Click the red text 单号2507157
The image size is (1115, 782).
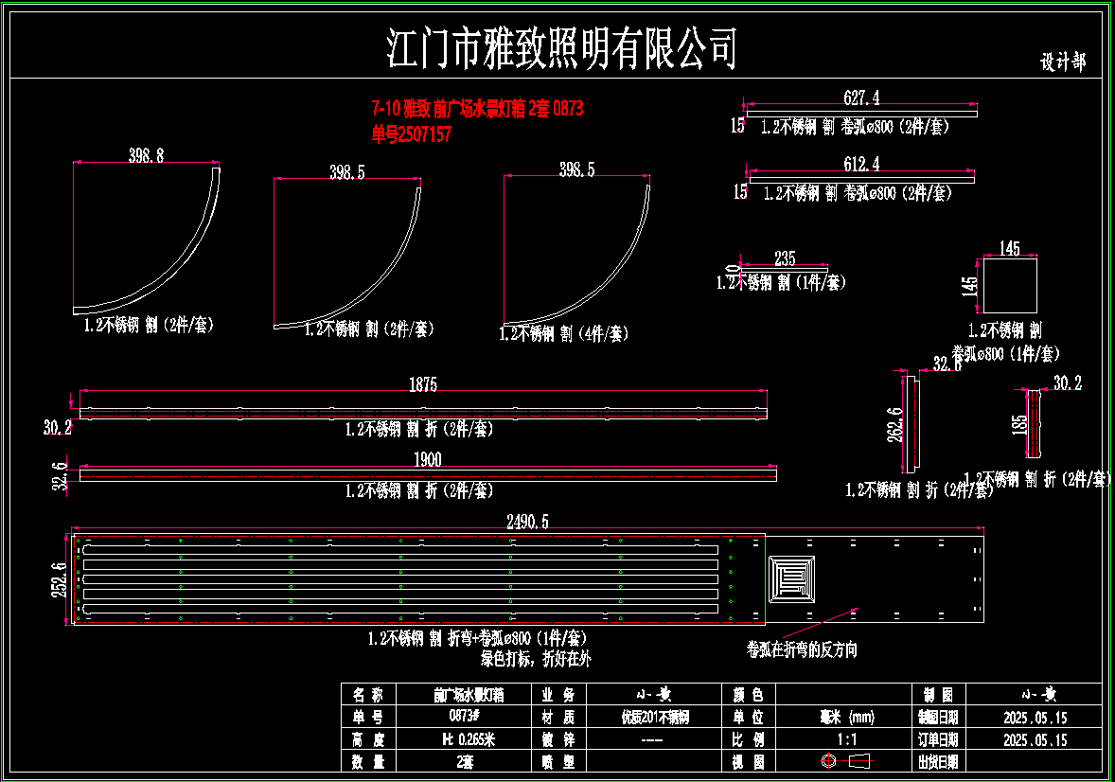pos(412,135)
